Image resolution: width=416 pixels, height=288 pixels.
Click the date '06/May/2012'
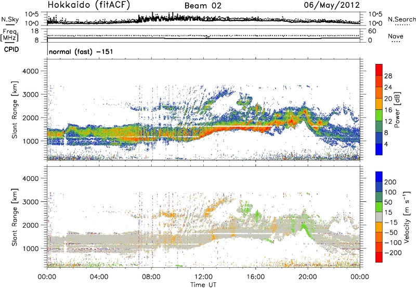pyautogui.click(x=332, y=5)
